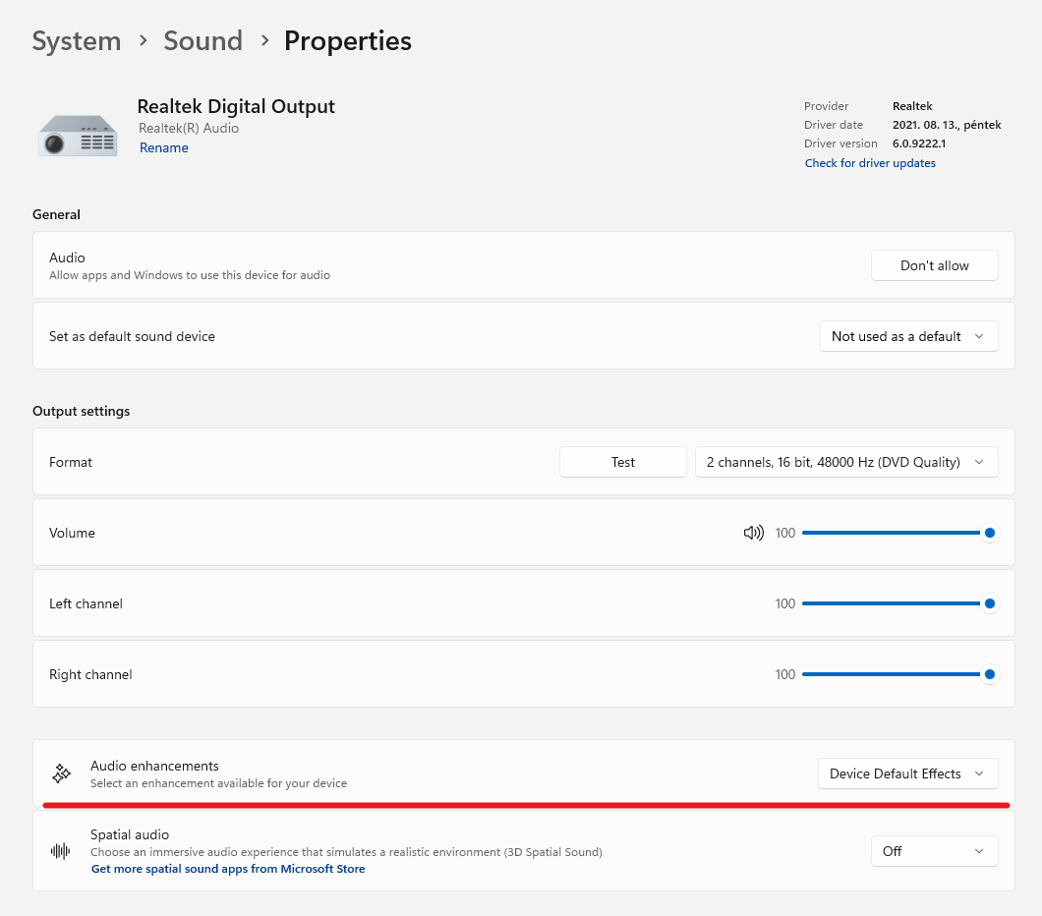Open the audio Format dropdown
The height and width of the screenshot is (916, 1042).
[845, 462]
